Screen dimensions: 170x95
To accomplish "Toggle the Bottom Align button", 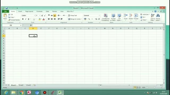I will (x=55, y=15).
